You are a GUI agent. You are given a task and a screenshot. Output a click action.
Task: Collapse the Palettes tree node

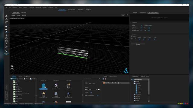(133, 83)
